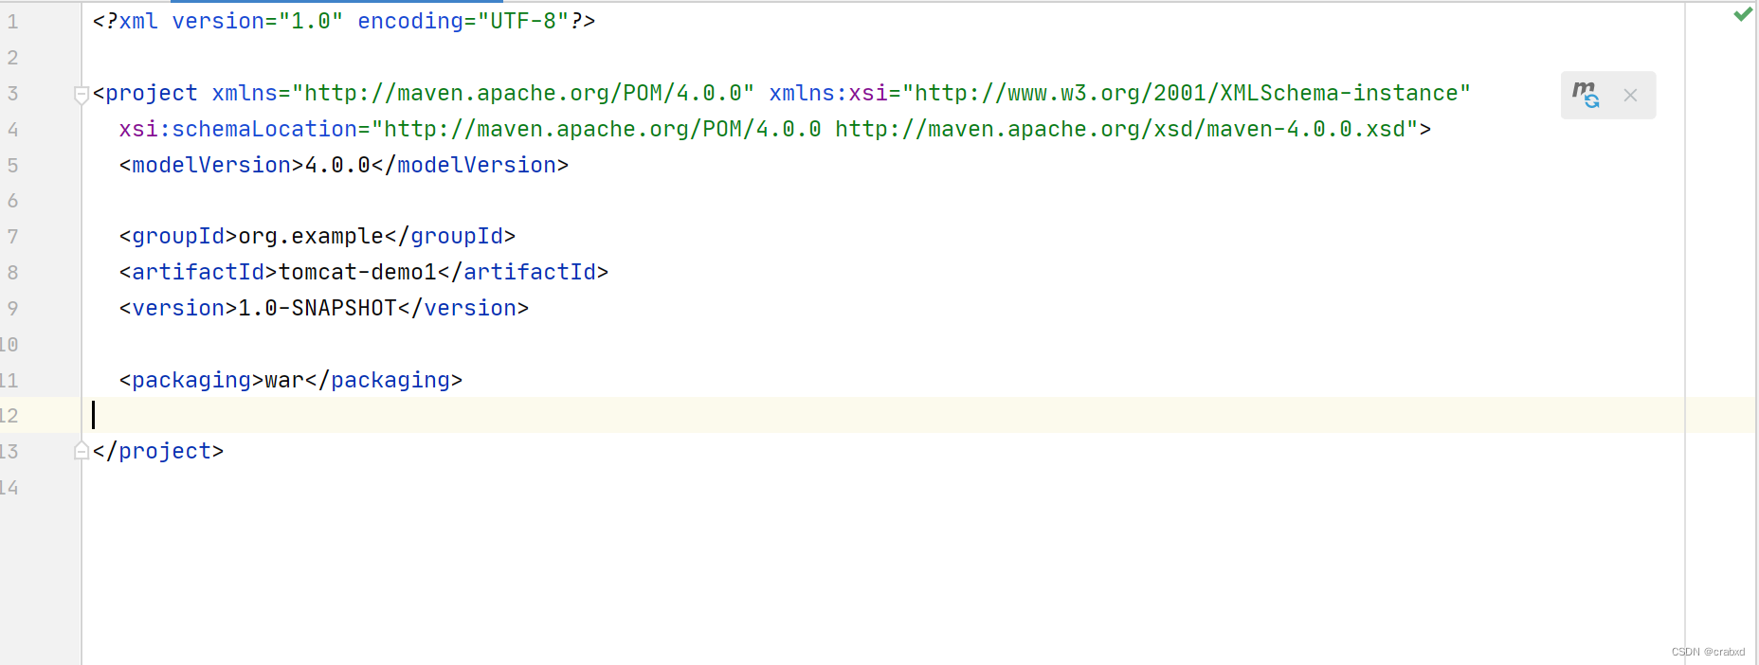
Task: Click the Load Maven Changes icon
Action: coord(1586,95)
